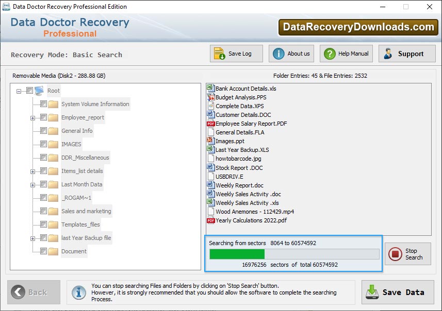Check the Templates_files folder checkbox
Image resolution: width=442 pixels, height=311 pixels.
coord(43,224)
